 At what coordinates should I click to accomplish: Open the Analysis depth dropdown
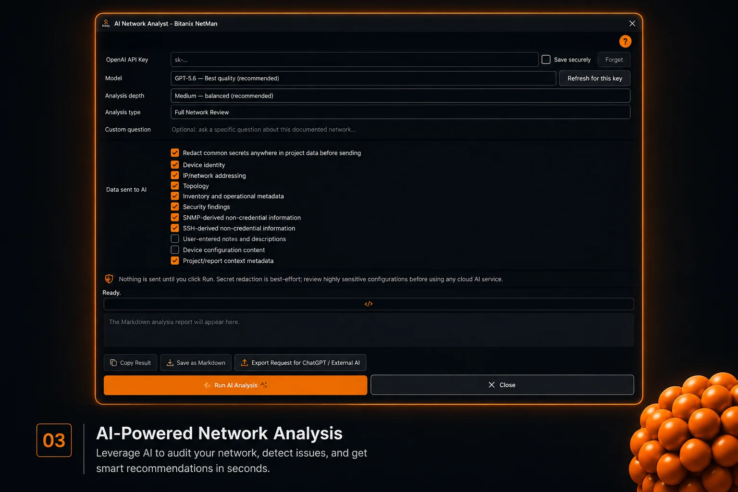400,96
